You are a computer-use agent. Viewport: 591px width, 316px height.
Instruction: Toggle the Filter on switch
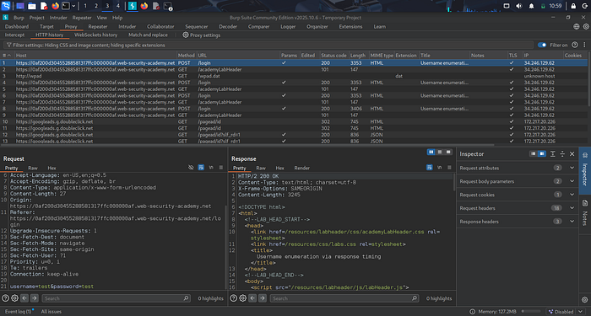tap(542, 45)
